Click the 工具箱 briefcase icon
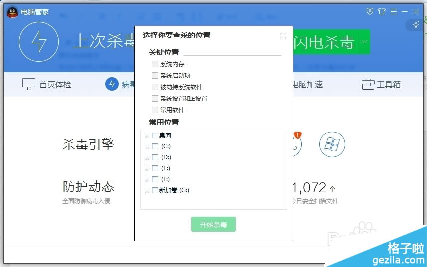427x267 pixels. [368, 84]
